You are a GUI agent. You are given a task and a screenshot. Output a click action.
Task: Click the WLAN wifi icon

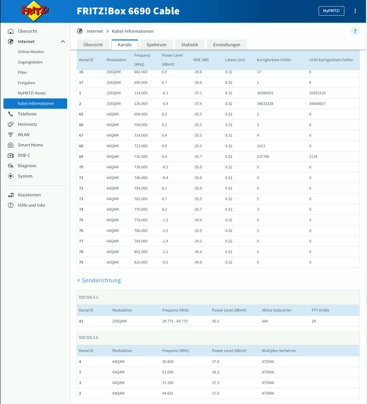(10, 135)
